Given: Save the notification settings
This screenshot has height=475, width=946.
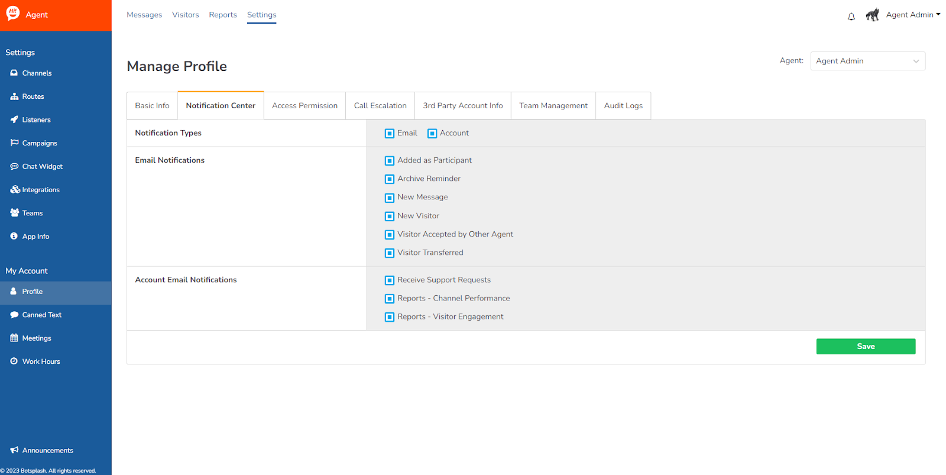Looking at the screenshot, I should (x=865, y=347).
